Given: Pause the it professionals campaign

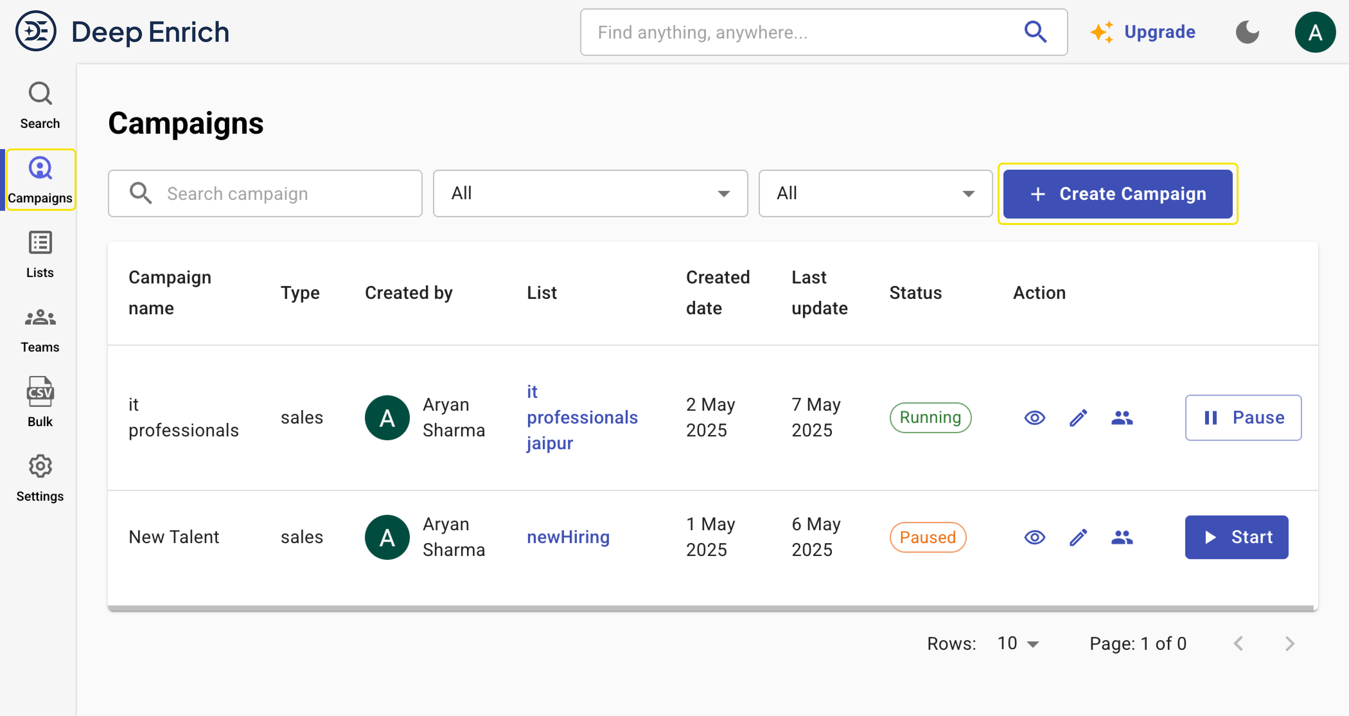Looking at the screenshot, I should click(x=1243, y=417).
